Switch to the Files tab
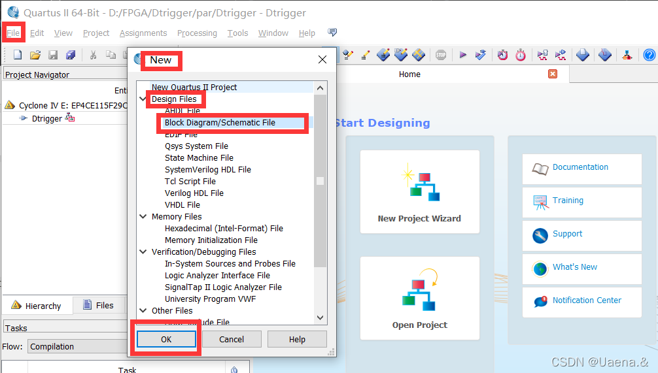 point(99,306)
